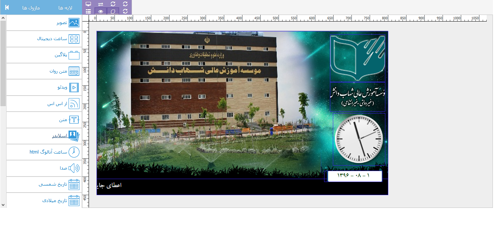Image resolution: width=498 pixels, height=244 pixels.
Task: Click the module list scrollbar down arrow
Action: click(3, 205)
